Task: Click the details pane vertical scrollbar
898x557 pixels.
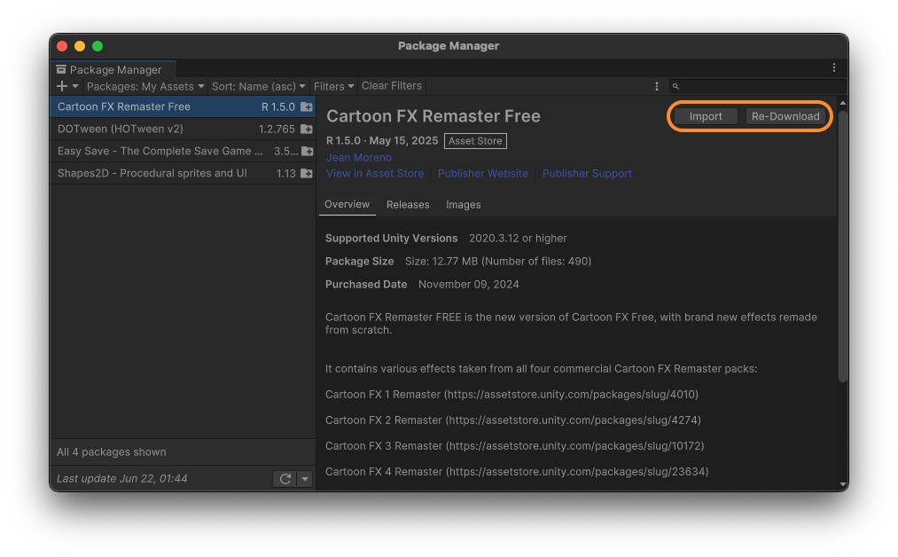Action: click(x=842, y=247)
